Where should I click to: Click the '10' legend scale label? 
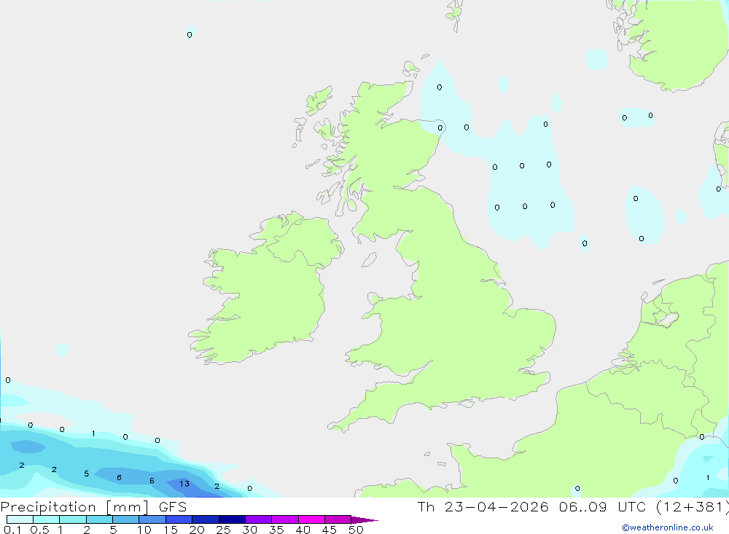pyautogui.click(x=144, y=530)
